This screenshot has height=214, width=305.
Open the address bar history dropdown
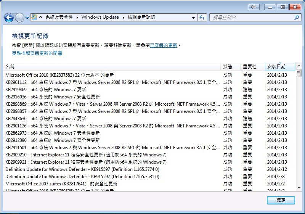193,18
